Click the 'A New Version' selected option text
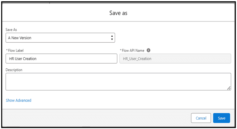The width and height of the screenshot is (237, 129). coord(20,38)
